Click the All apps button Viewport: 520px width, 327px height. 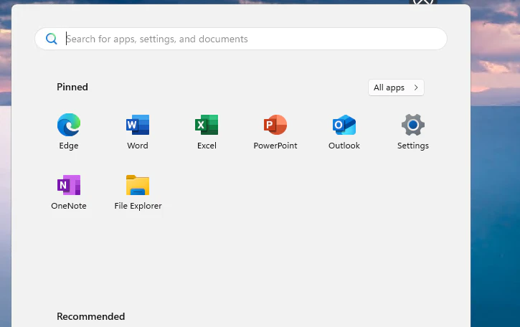coord(396,87)
